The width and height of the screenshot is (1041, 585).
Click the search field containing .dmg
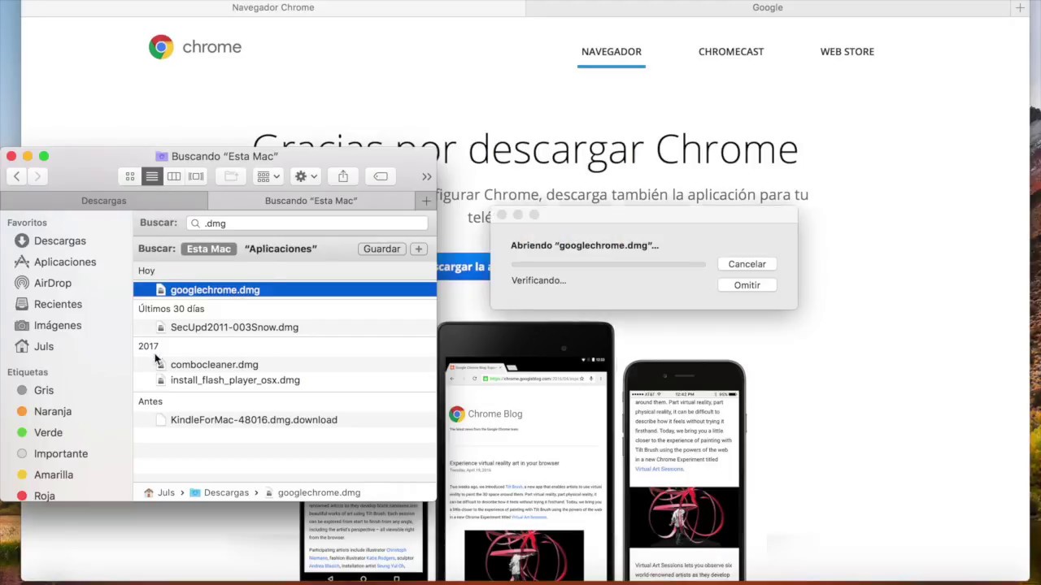pos(307,223)
